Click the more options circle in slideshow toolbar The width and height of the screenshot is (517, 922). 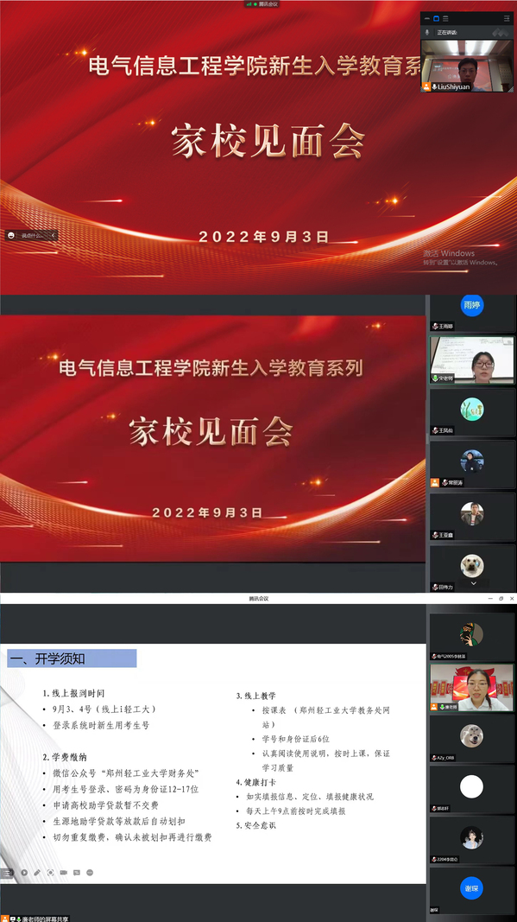[90, 873]
